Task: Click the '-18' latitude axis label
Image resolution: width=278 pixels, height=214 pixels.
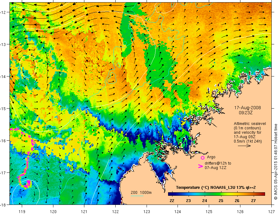Action: tap(3, 205)
